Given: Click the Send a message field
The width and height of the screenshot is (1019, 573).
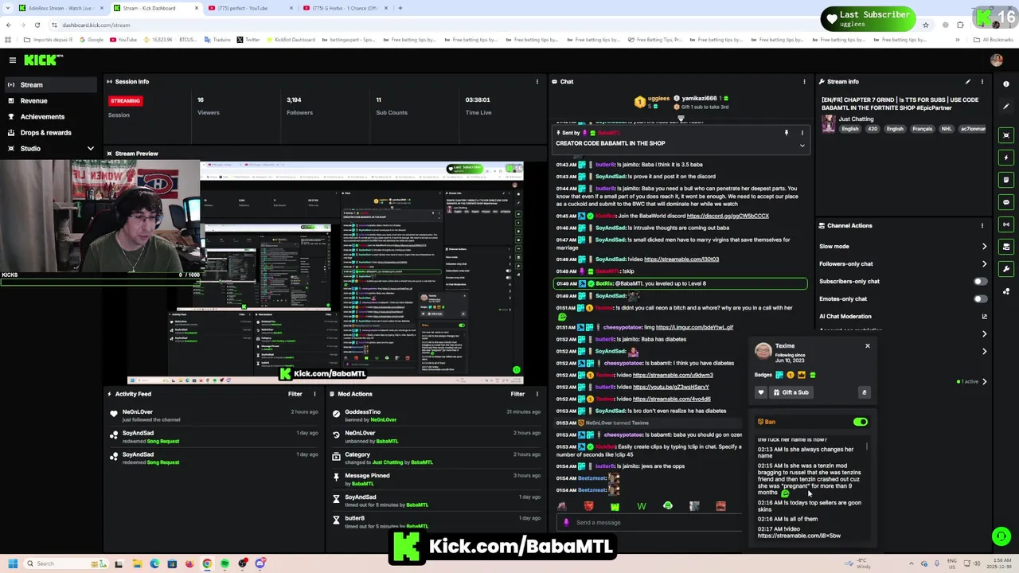Looking at the screenshot, I should point(654,523).
